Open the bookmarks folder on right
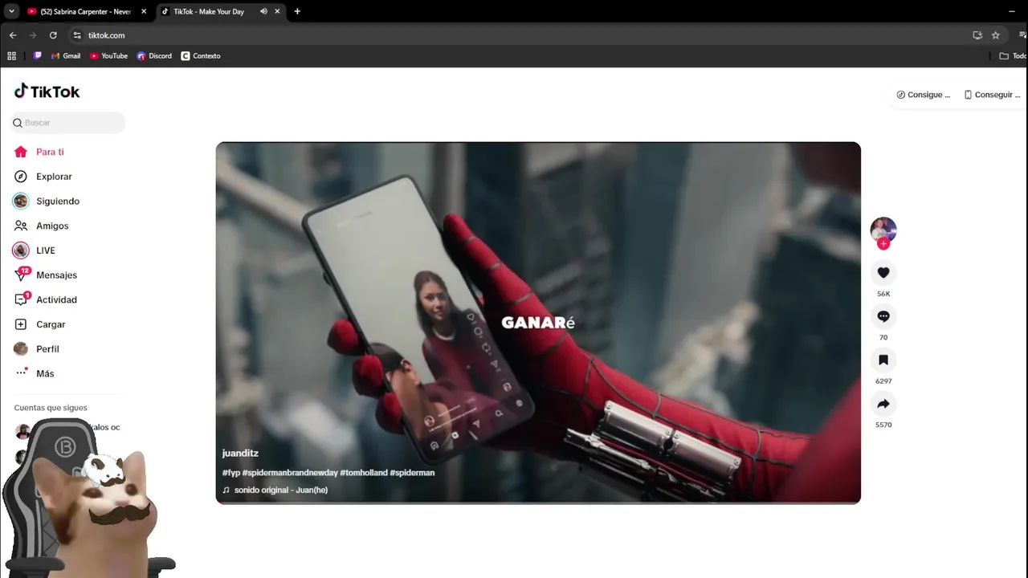 click(1012, 56)
